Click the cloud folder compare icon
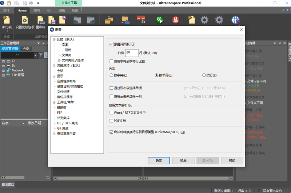This screenshot has width=291, height=193. tap(125, 20)
